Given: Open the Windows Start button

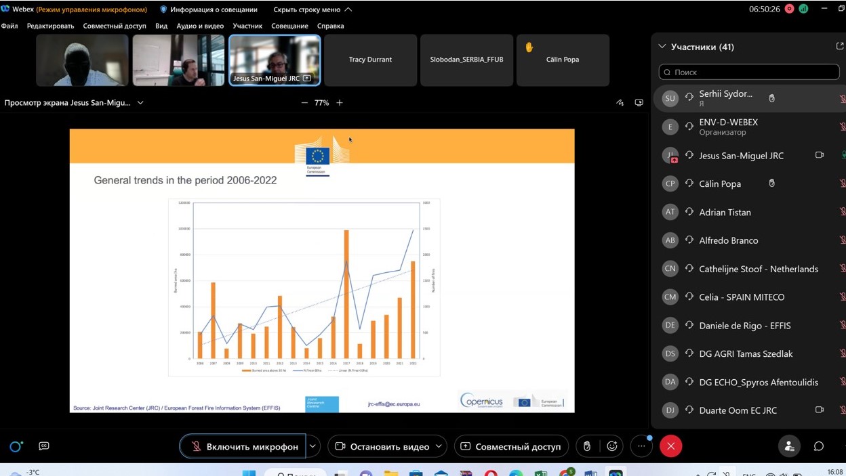Looking at the screenshot, I should click(x=249, y=472).
